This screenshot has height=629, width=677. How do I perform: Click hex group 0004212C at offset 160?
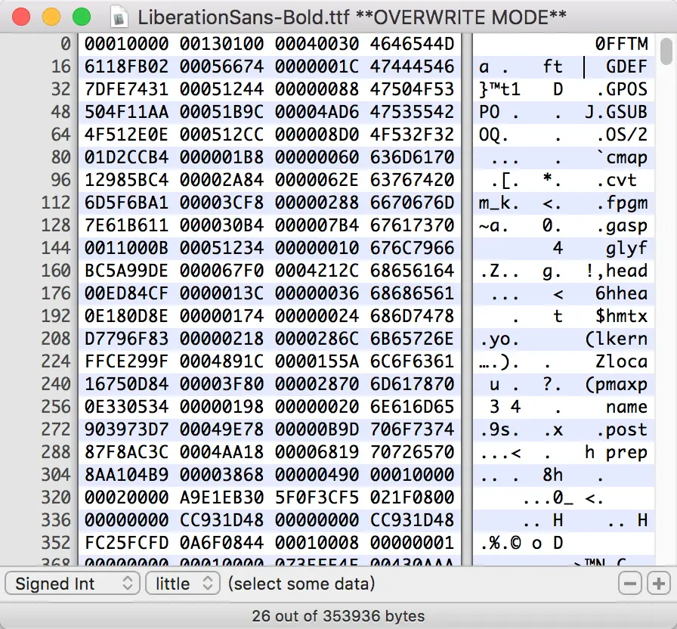(317, 271)
